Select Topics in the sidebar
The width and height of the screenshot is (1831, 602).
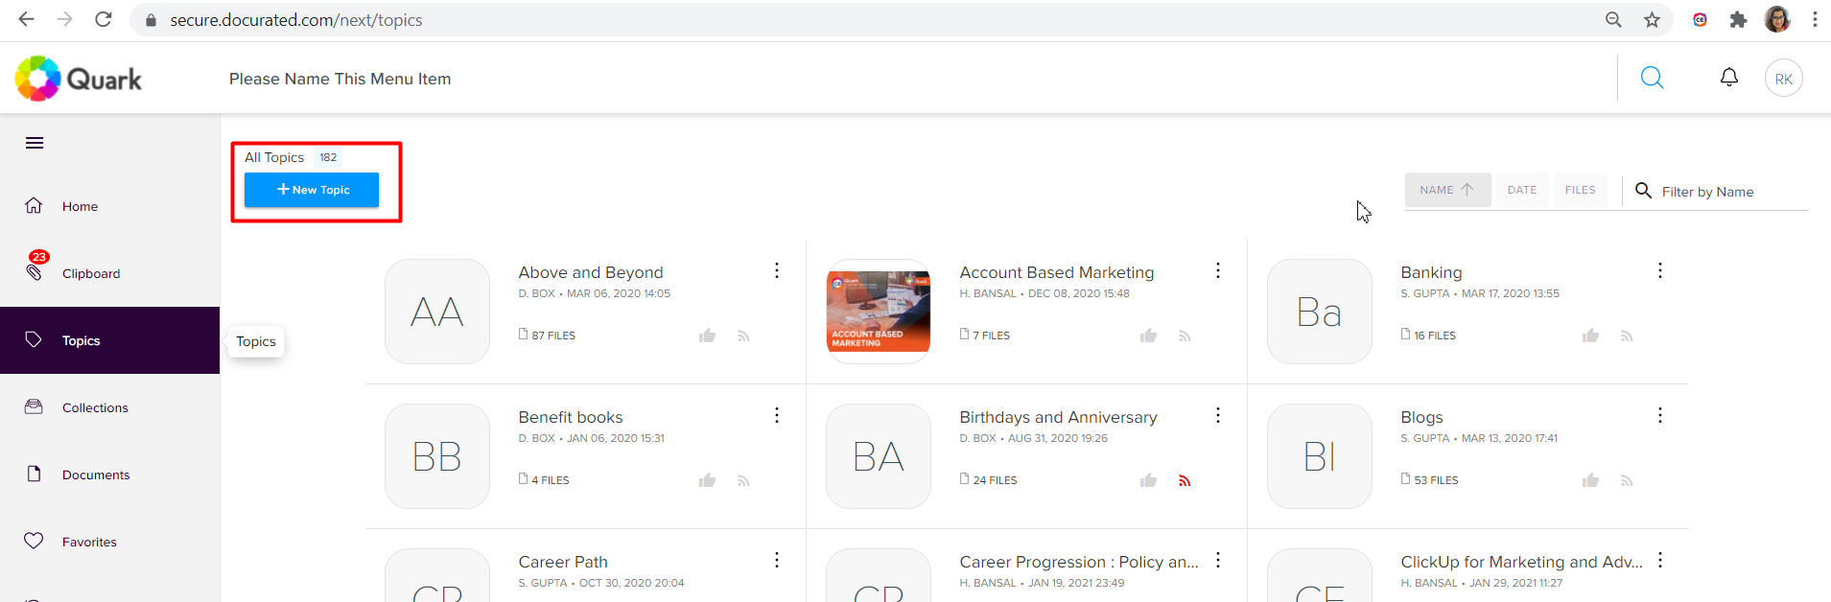pos(110,340)
